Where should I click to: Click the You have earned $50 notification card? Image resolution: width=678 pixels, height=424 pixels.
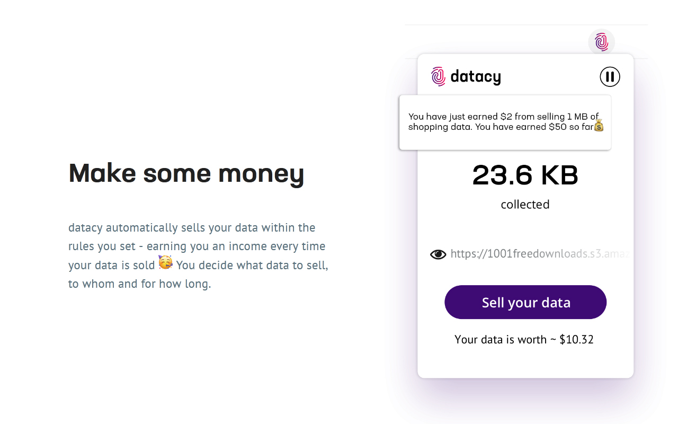(x=505, y=121)
